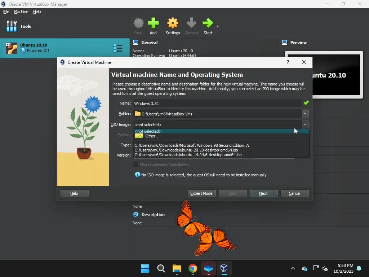The width and height of the screenshot is (369, 277).
Task: Click the Folder path combo box
Action: (x=217, y=114)
